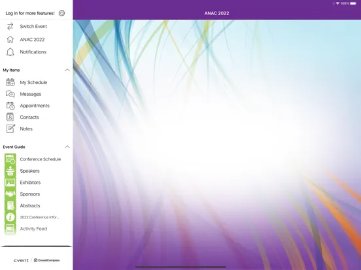Tap the ANAC 2022 home icon
This screenshot has height=270, width=361.
coord(10,40)
